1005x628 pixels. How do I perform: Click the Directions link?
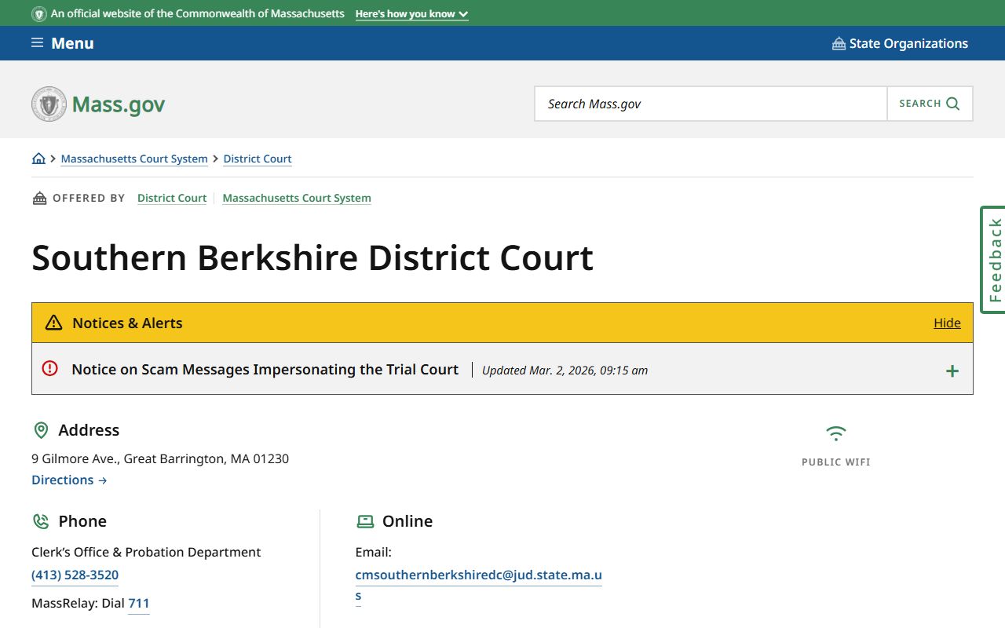coord(69,480)
